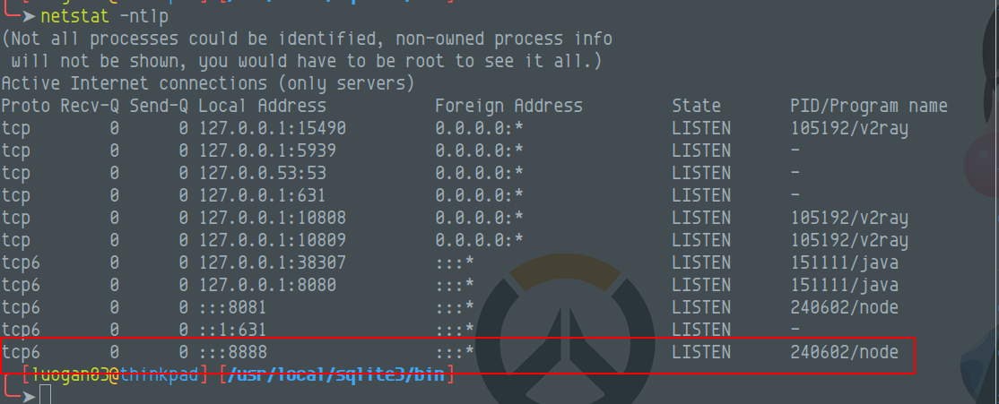Click 'Active Internet connections (only servers)' line
999x404 pixels.
tap(208, 83)
